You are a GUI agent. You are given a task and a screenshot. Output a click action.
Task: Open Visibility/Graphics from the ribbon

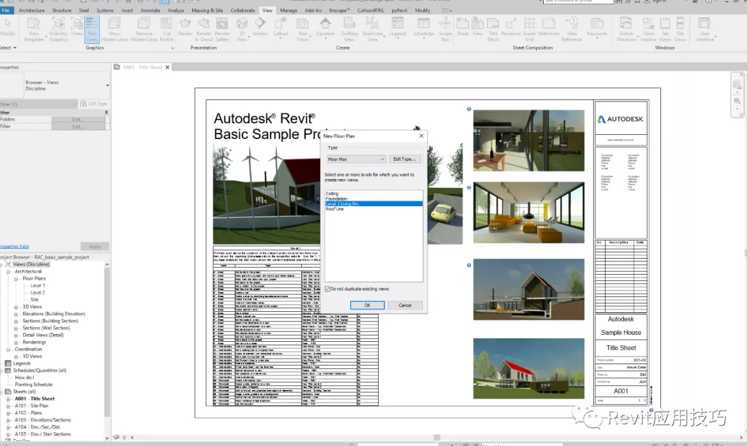point(59,29)
